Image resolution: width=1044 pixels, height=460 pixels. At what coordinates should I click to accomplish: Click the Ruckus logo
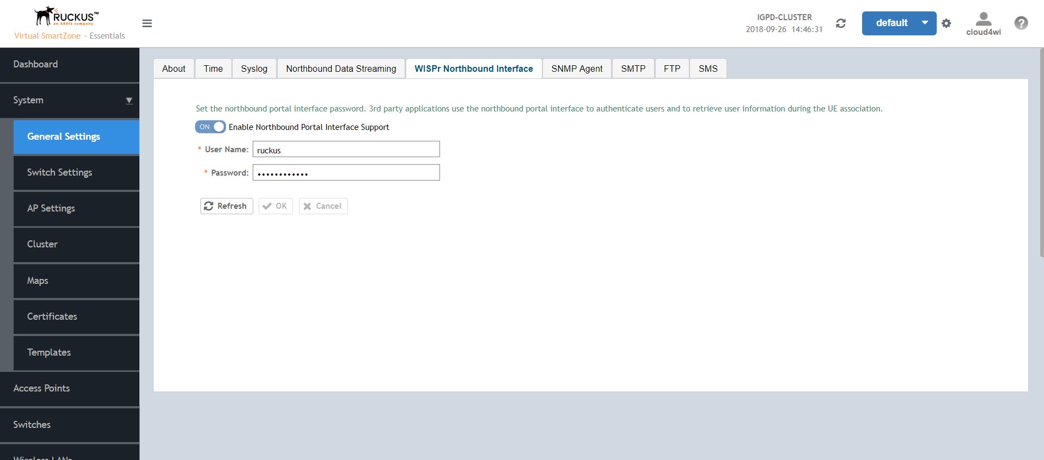(67, 16)
